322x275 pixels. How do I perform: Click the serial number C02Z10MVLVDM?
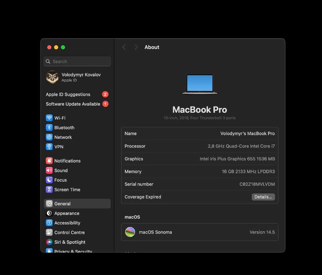(257, 184)
